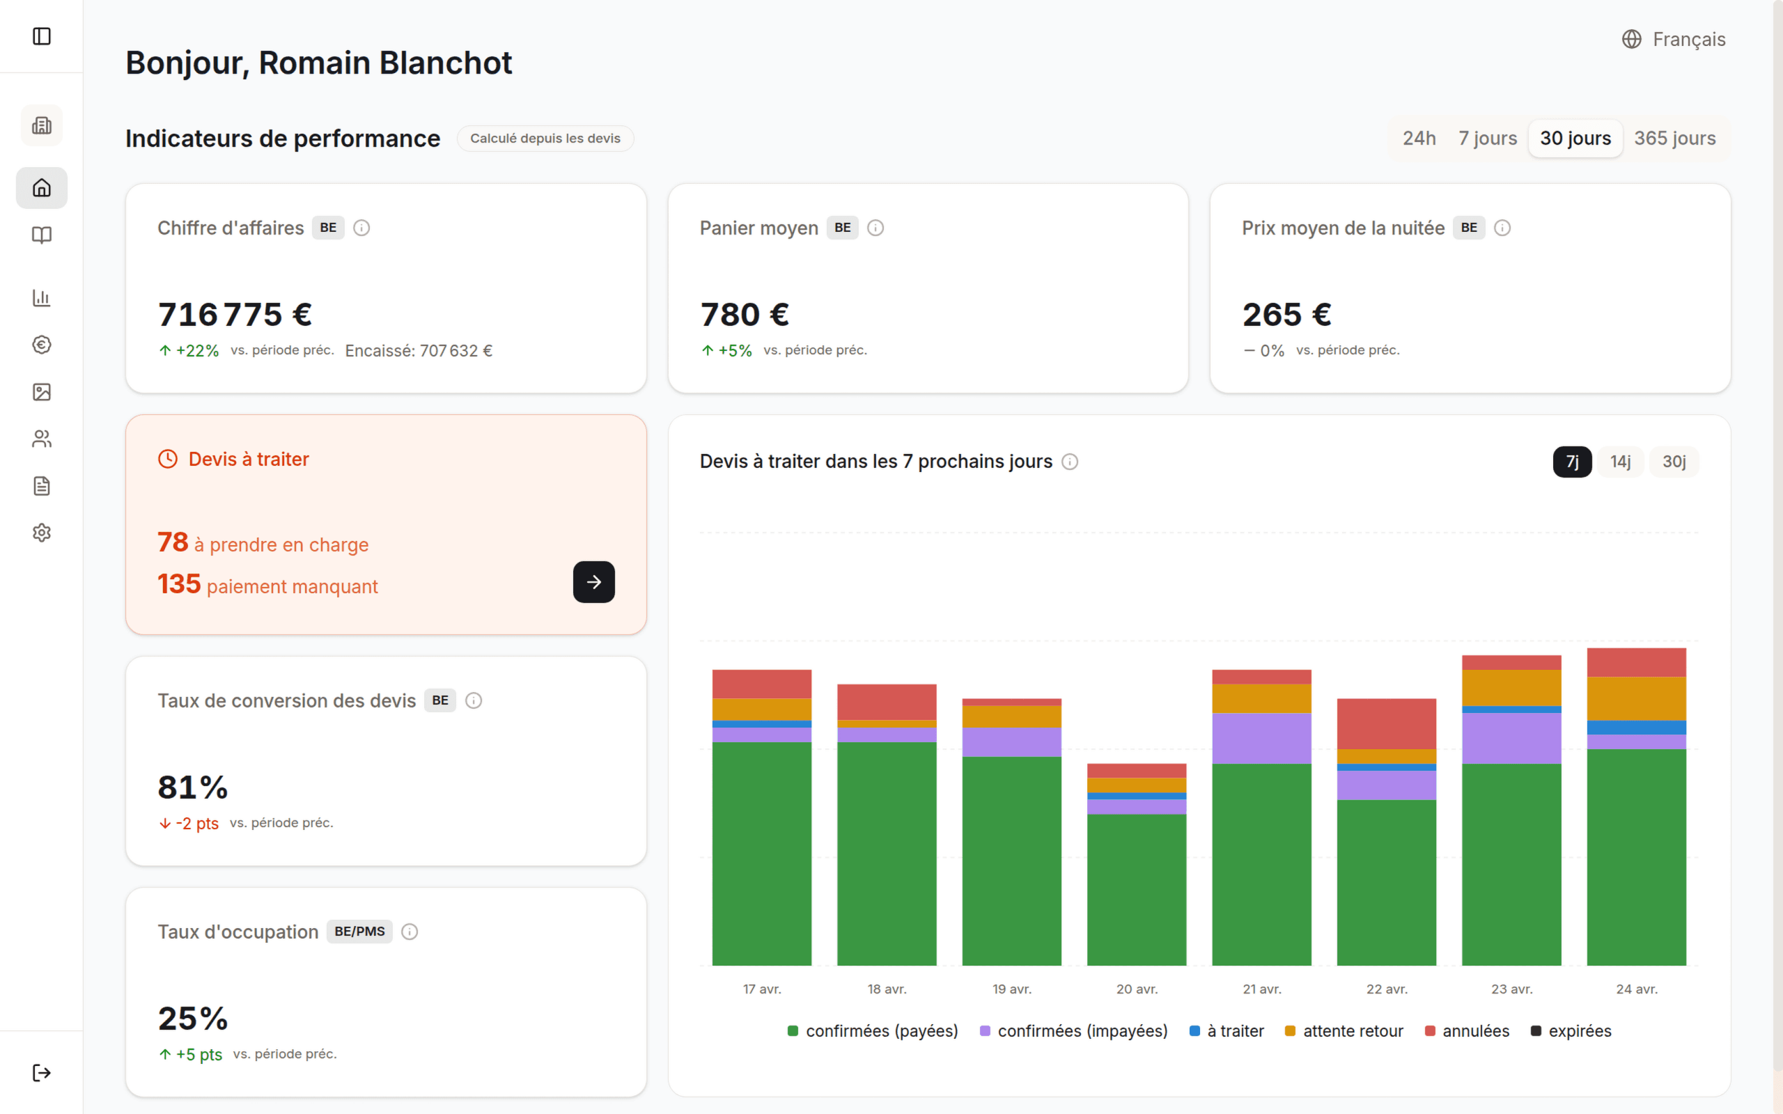Open Devis à traiter with arrow button
The height and width of the screenshot is (1114, 1783).
coord(594,582)
